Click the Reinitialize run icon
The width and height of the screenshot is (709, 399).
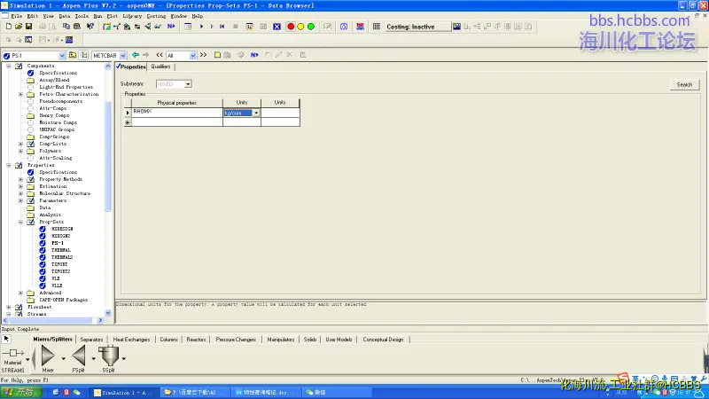coord(222,27)
